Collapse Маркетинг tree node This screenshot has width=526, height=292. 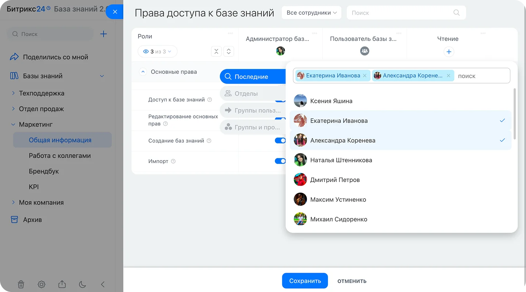pos(14,124)
